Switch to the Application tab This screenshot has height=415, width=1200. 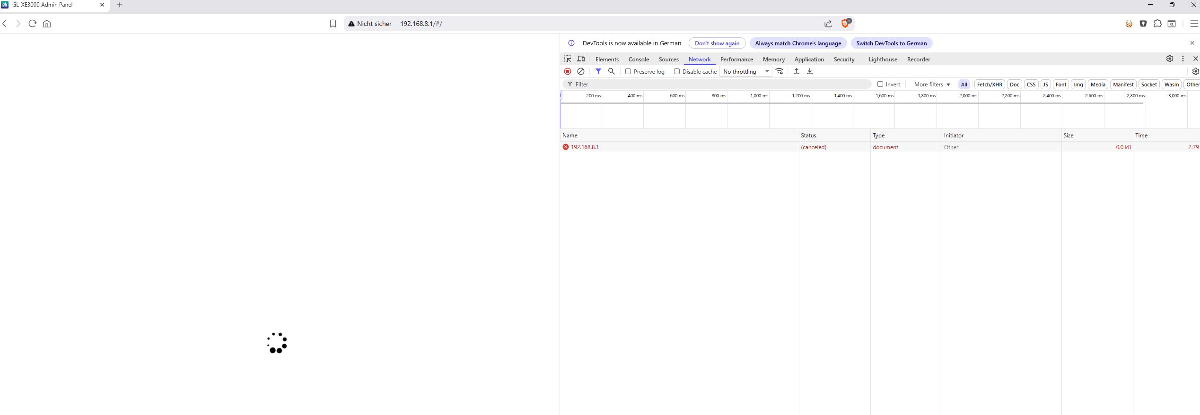[809, 59]
